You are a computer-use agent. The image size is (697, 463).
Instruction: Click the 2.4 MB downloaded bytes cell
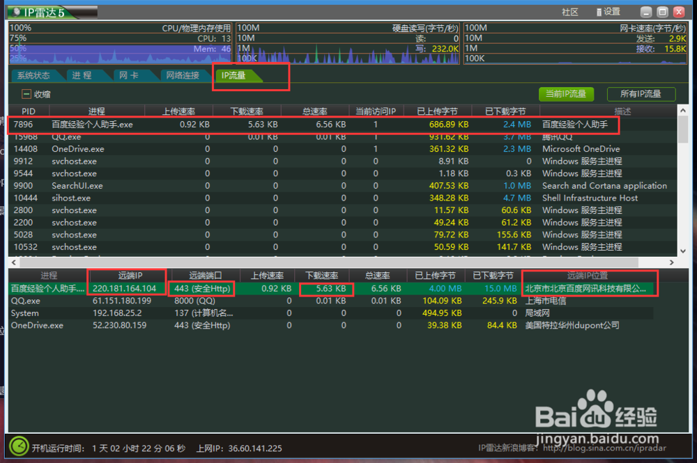pyautogui.click(x=517, y=125)
